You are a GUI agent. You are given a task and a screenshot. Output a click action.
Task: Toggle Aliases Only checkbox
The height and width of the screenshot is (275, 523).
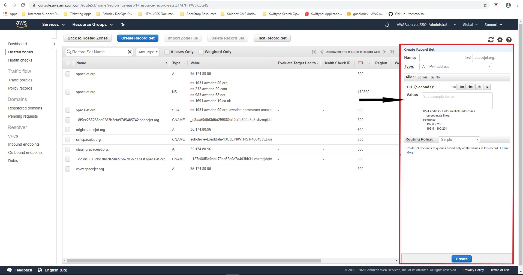[x=167, y=52]
